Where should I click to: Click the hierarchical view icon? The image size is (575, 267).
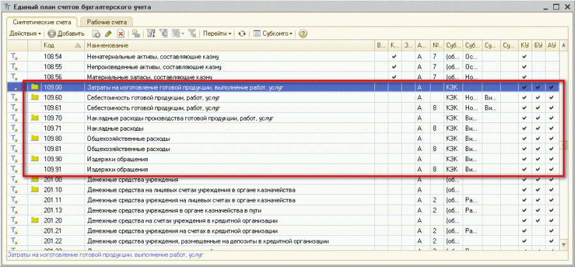[x=136, y=33]
